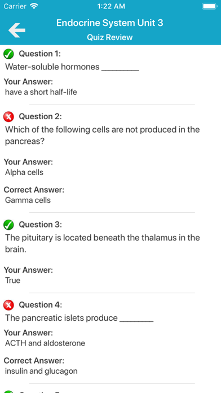The image size is (221, 393).
Task: Click the Quiz Review subtitle
Action: [x=109, y=37]
